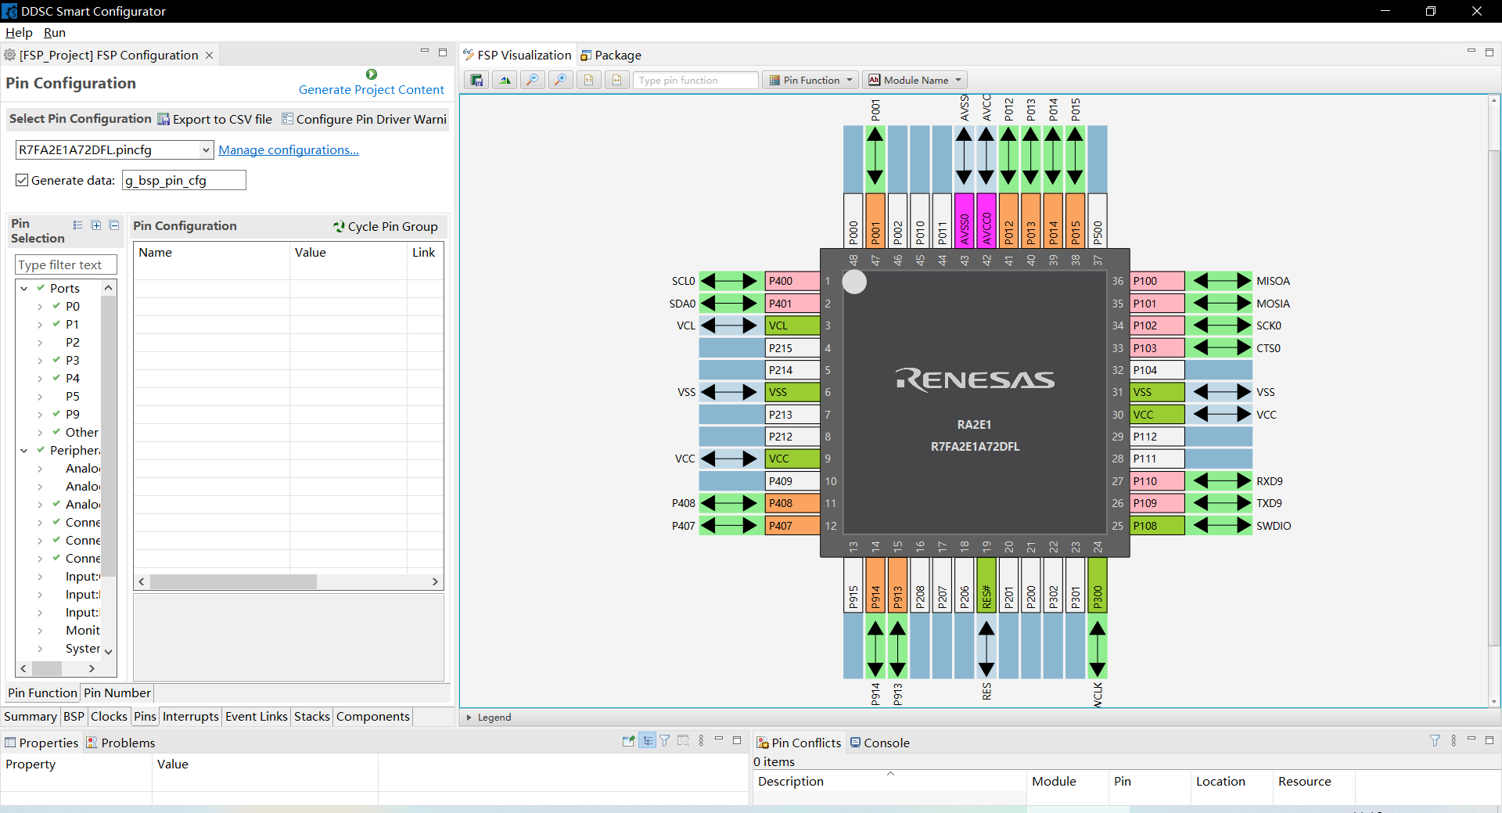Open the Module Name label dropdown

pos(915,80)
